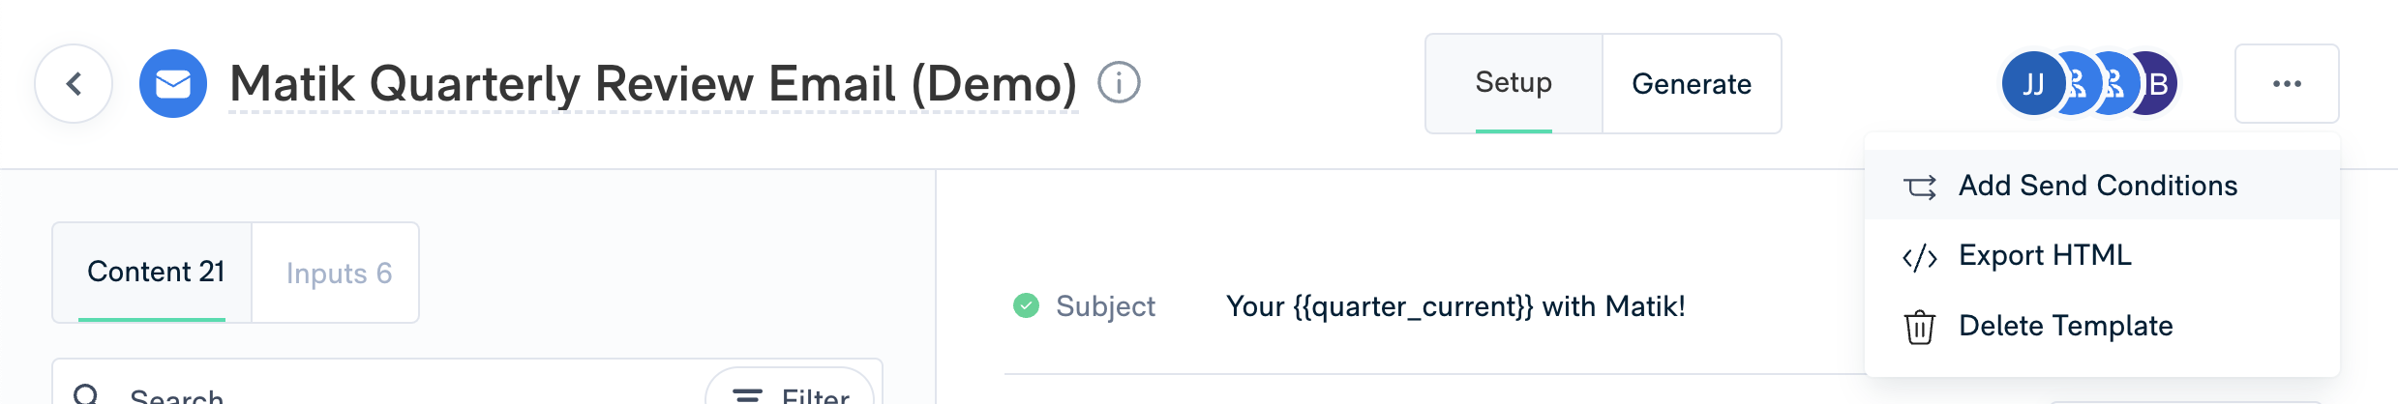Click the Delete Template trash icon
Viewport: 2398px width, 404px height.
point(1920,328)
